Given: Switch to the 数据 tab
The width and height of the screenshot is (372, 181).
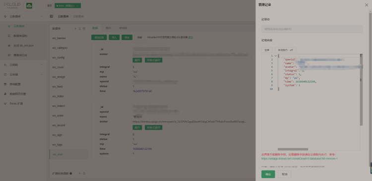Looking at the screenshot, I should (95, 28).
